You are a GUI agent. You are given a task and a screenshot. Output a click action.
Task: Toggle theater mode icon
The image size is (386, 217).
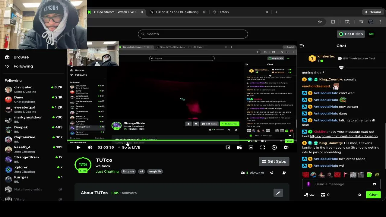[x=251, y=147]
